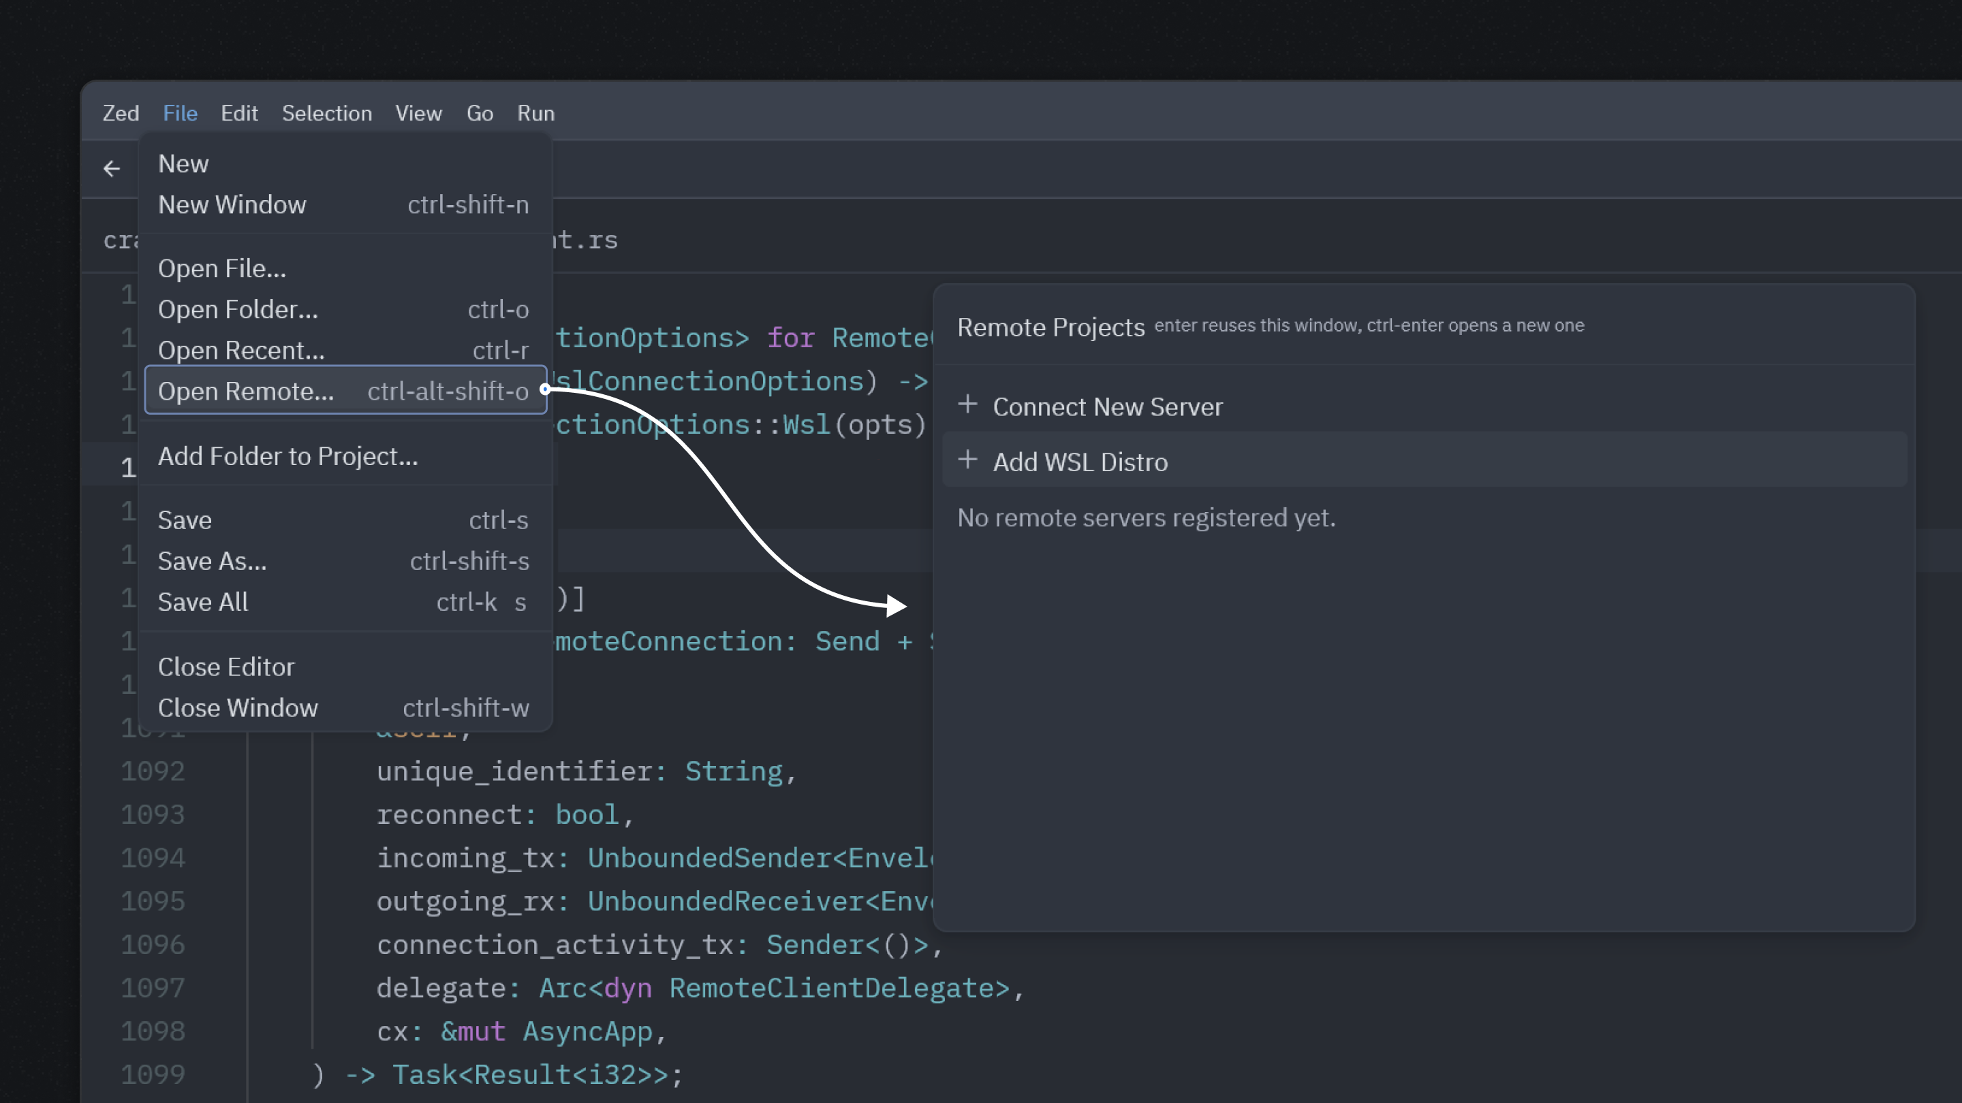
Task: Click the plus icon beside Connect New Server
Action: click(x=968, y=405)
